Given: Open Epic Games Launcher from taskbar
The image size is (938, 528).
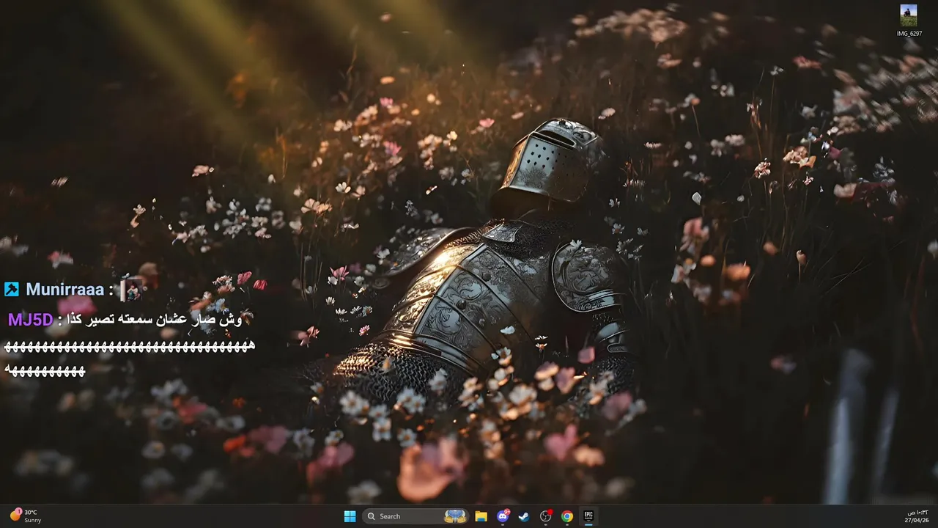Looking at the screenshot, I should [588, 516].
